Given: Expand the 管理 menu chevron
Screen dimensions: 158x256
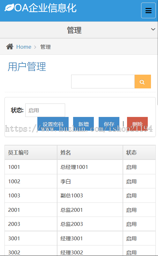Looking at the screenshot, I should (x=153, y=29).
